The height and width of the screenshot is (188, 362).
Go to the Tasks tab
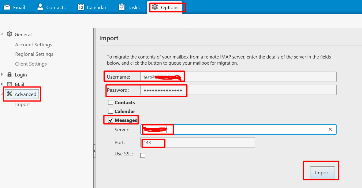click(x=129, y=7)
